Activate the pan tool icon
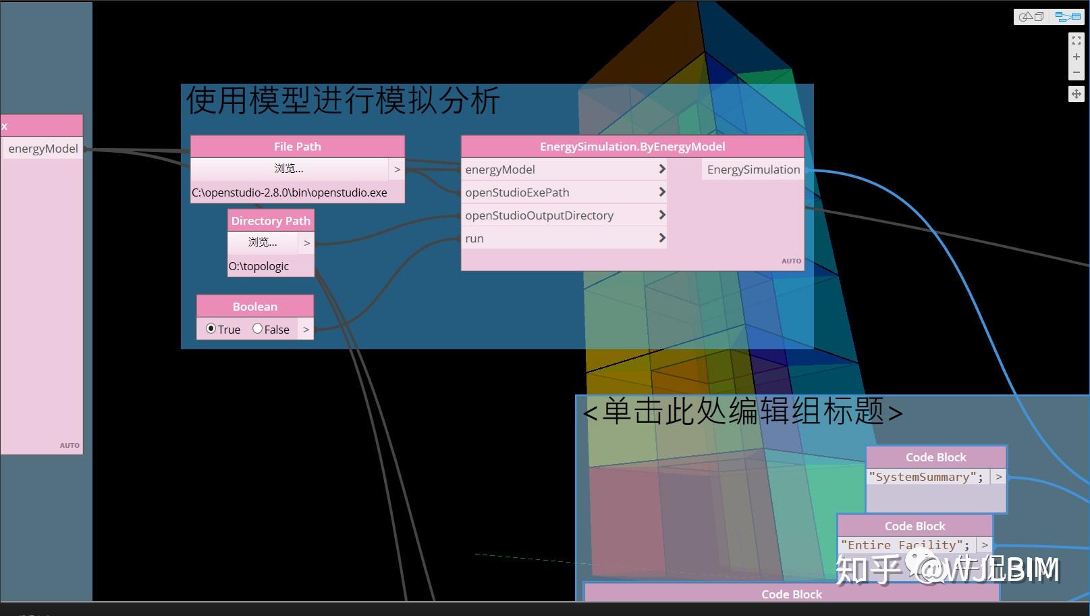 (x=1077, y=94)
